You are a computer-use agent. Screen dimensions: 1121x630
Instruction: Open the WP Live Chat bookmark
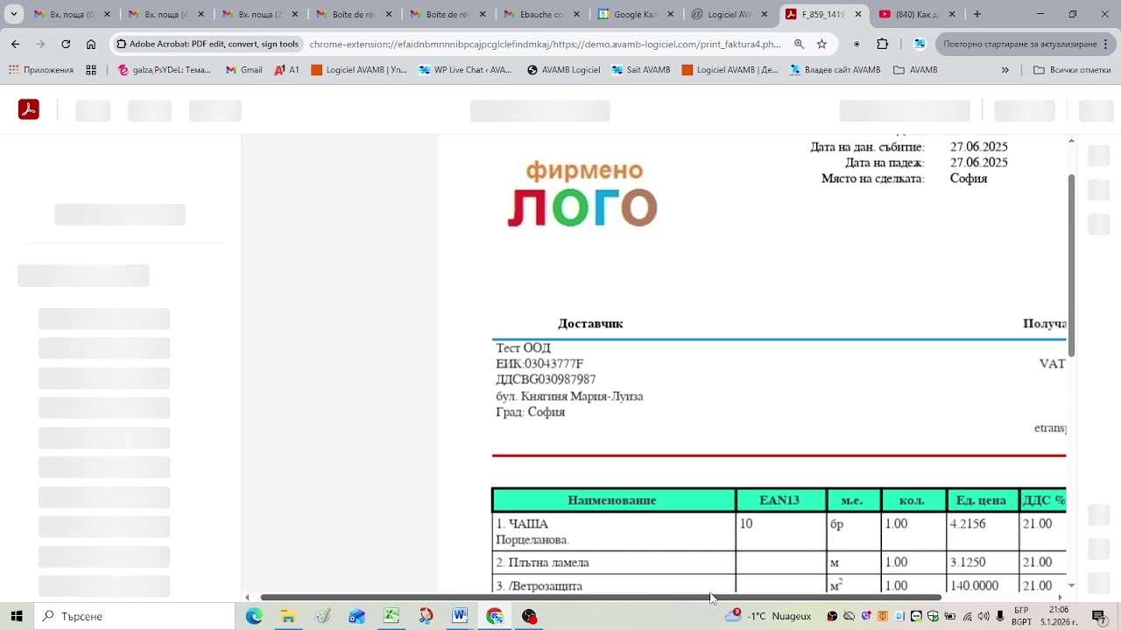pos(465,70)
